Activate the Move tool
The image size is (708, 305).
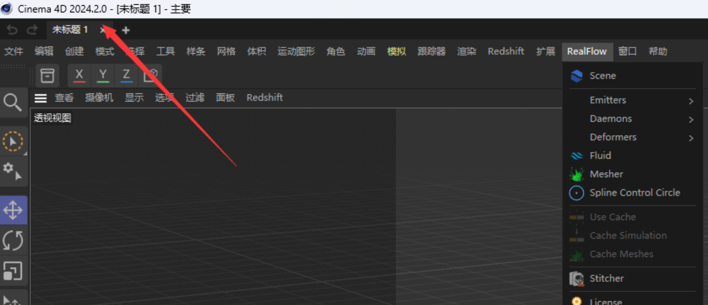13,210
